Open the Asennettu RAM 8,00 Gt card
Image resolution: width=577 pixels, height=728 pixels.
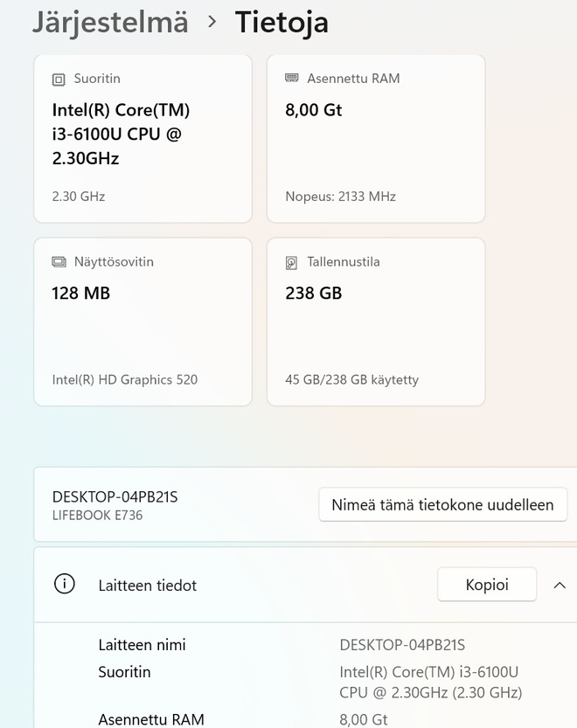coord(376,138)
